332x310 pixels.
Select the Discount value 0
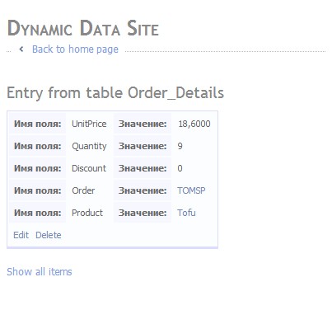(180, 168)
